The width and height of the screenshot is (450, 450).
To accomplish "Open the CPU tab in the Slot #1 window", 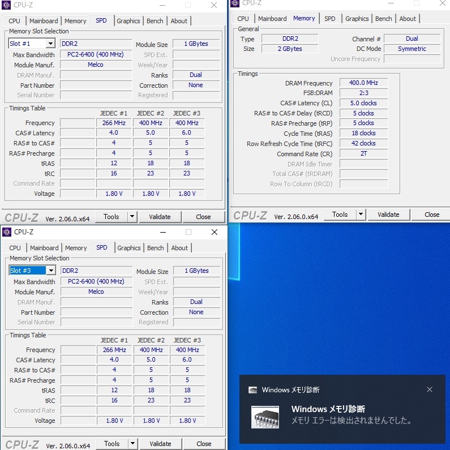I will click(x=14, y=21).
